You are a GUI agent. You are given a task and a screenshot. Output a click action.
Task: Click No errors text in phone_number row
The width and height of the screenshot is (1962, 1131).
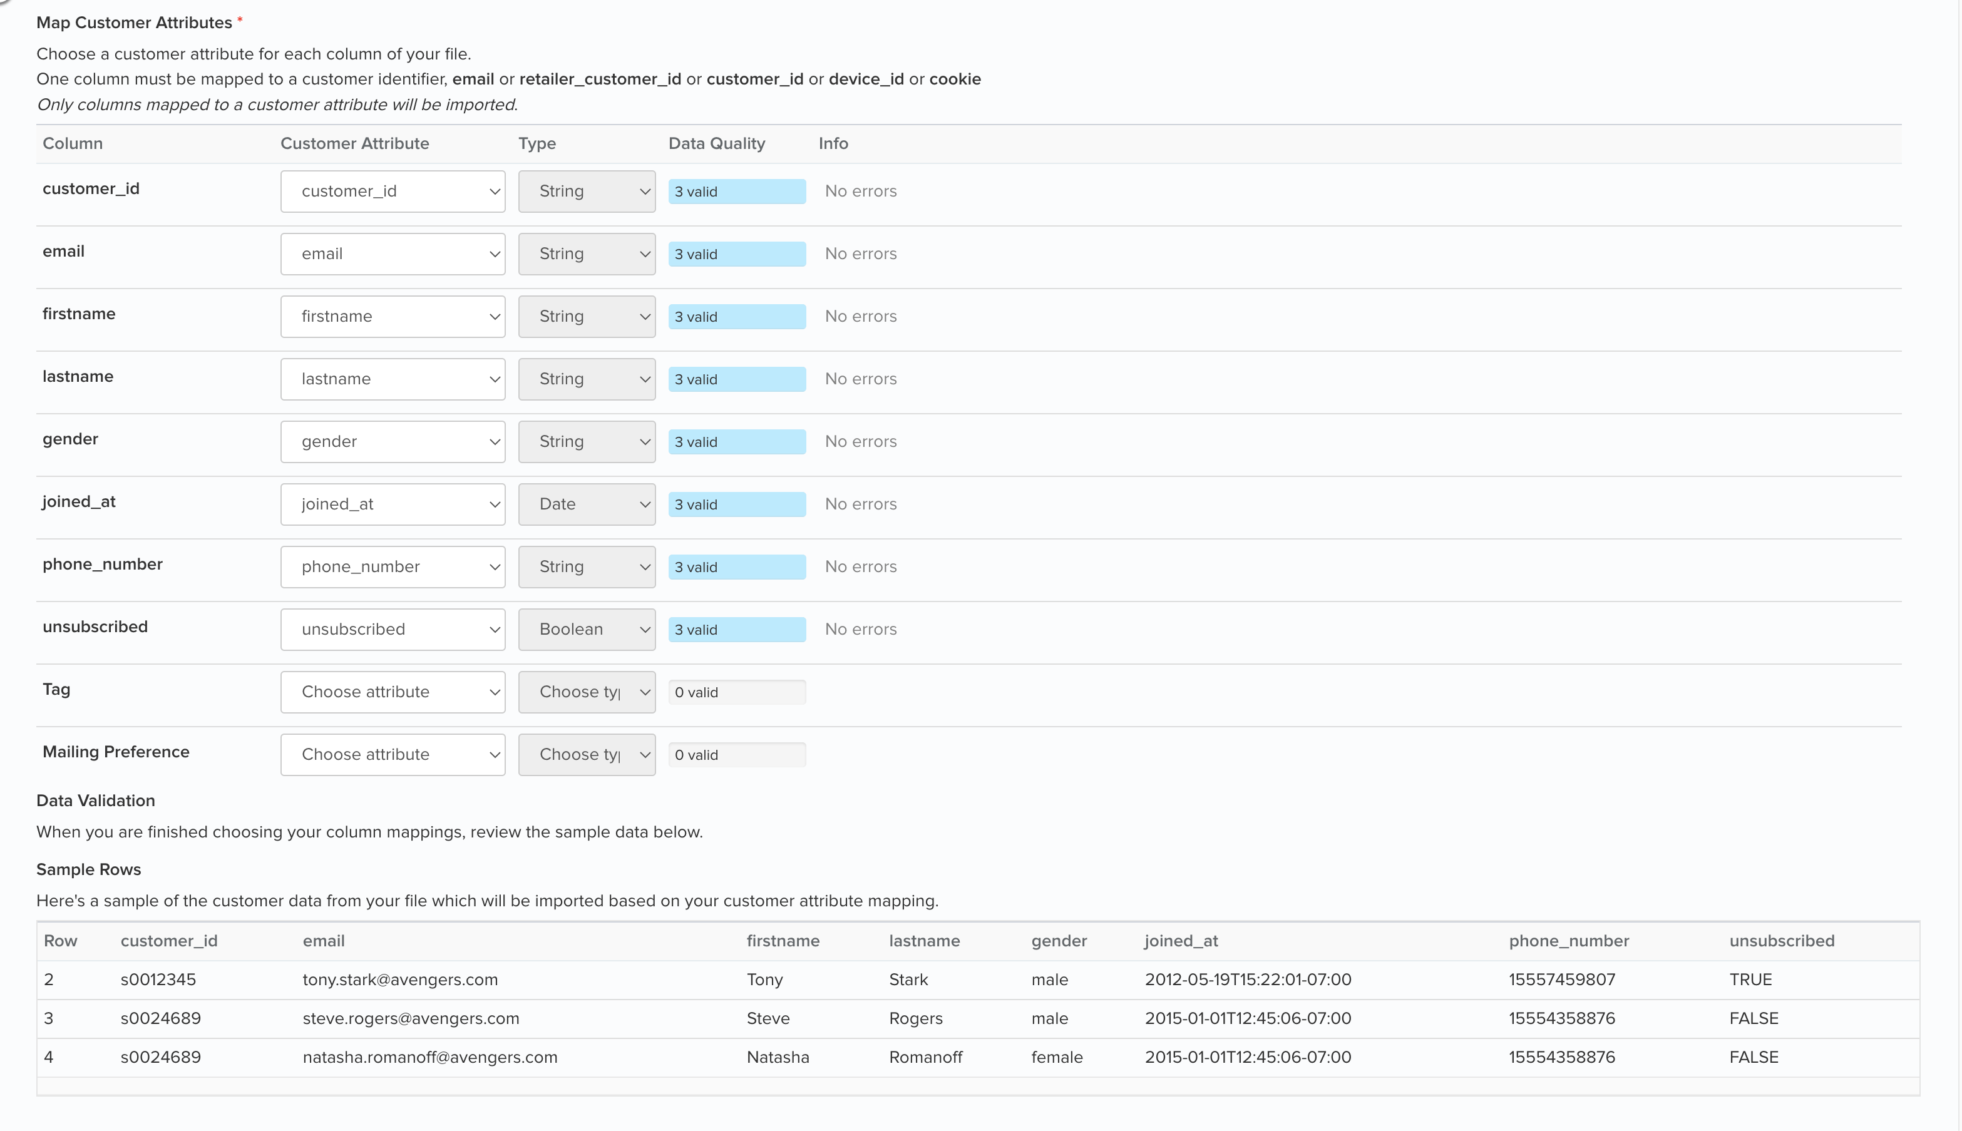click(x=861, y=566)
